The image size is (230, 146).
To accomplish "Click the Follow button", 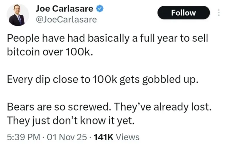I will pyautogui.click(x=183, y=13).
